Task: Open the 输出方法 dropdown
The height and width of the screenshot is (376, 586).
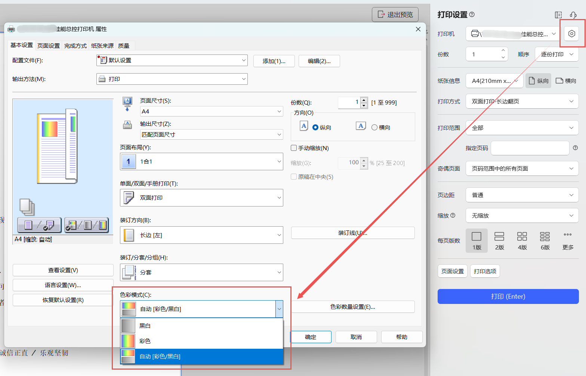Action: coord(172,79)
